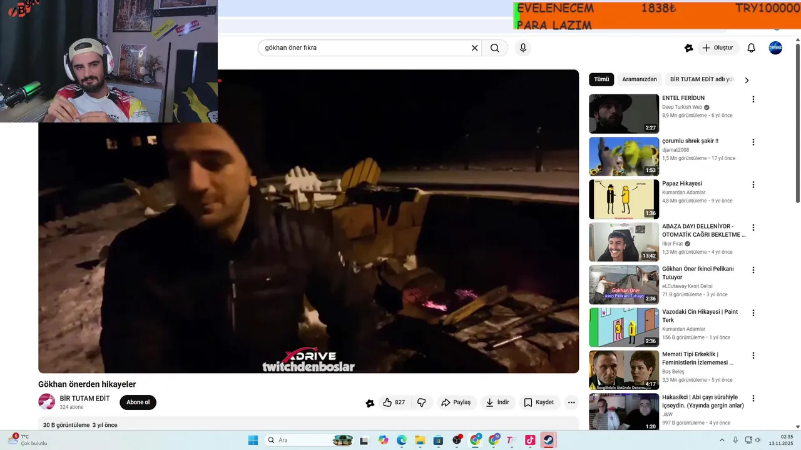Open File Explorer from the taskbar
The image size is (801, 450).
420,440
